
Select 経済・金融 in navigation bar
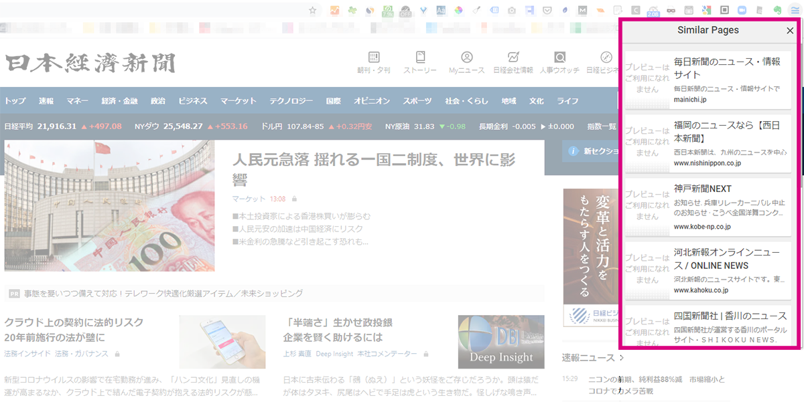click(x=119, y=101)
